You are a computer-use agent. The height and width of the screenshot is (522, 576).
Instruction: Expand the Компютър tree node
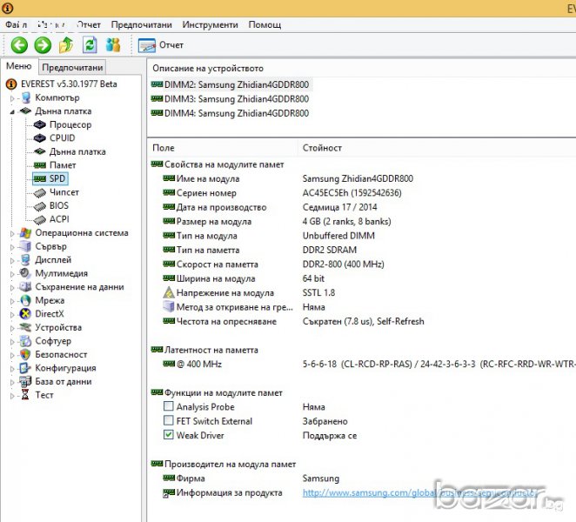(13, 97)
